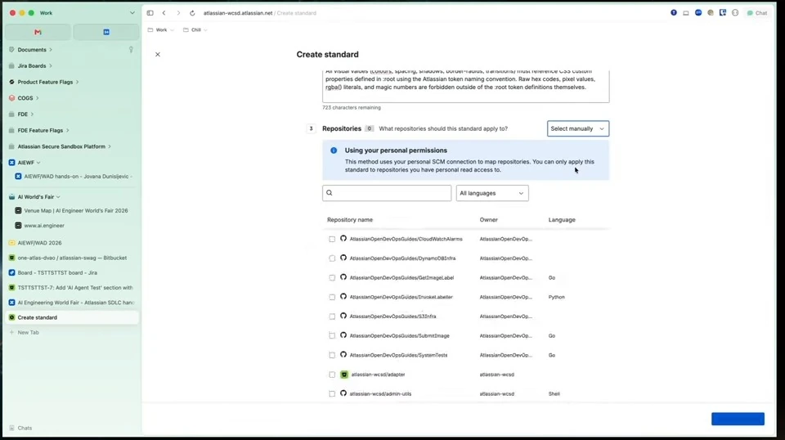Viewport: 785px width, 440px height.
Task: Switch to the atlassian-swag Bitbucket tab
Action: (x=72, y=258)
